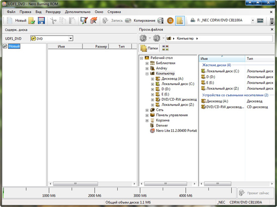Expand the Andrey tree node
This screenshot has height=207, width=277.
coord(147,68)
